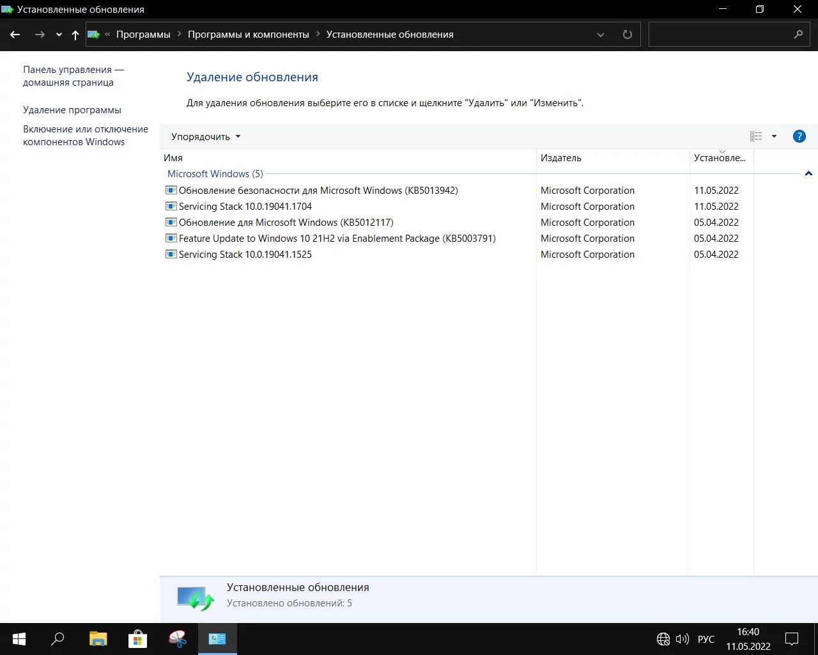Select update KB5012117 row
Viewport: 818px width, 655px height.
[457, 223]
